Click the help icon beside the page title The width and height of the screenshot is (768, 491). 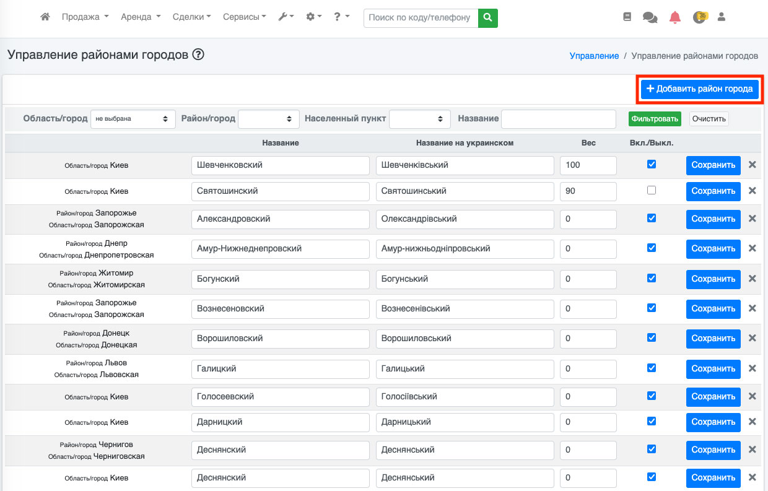tap(198, 54)
